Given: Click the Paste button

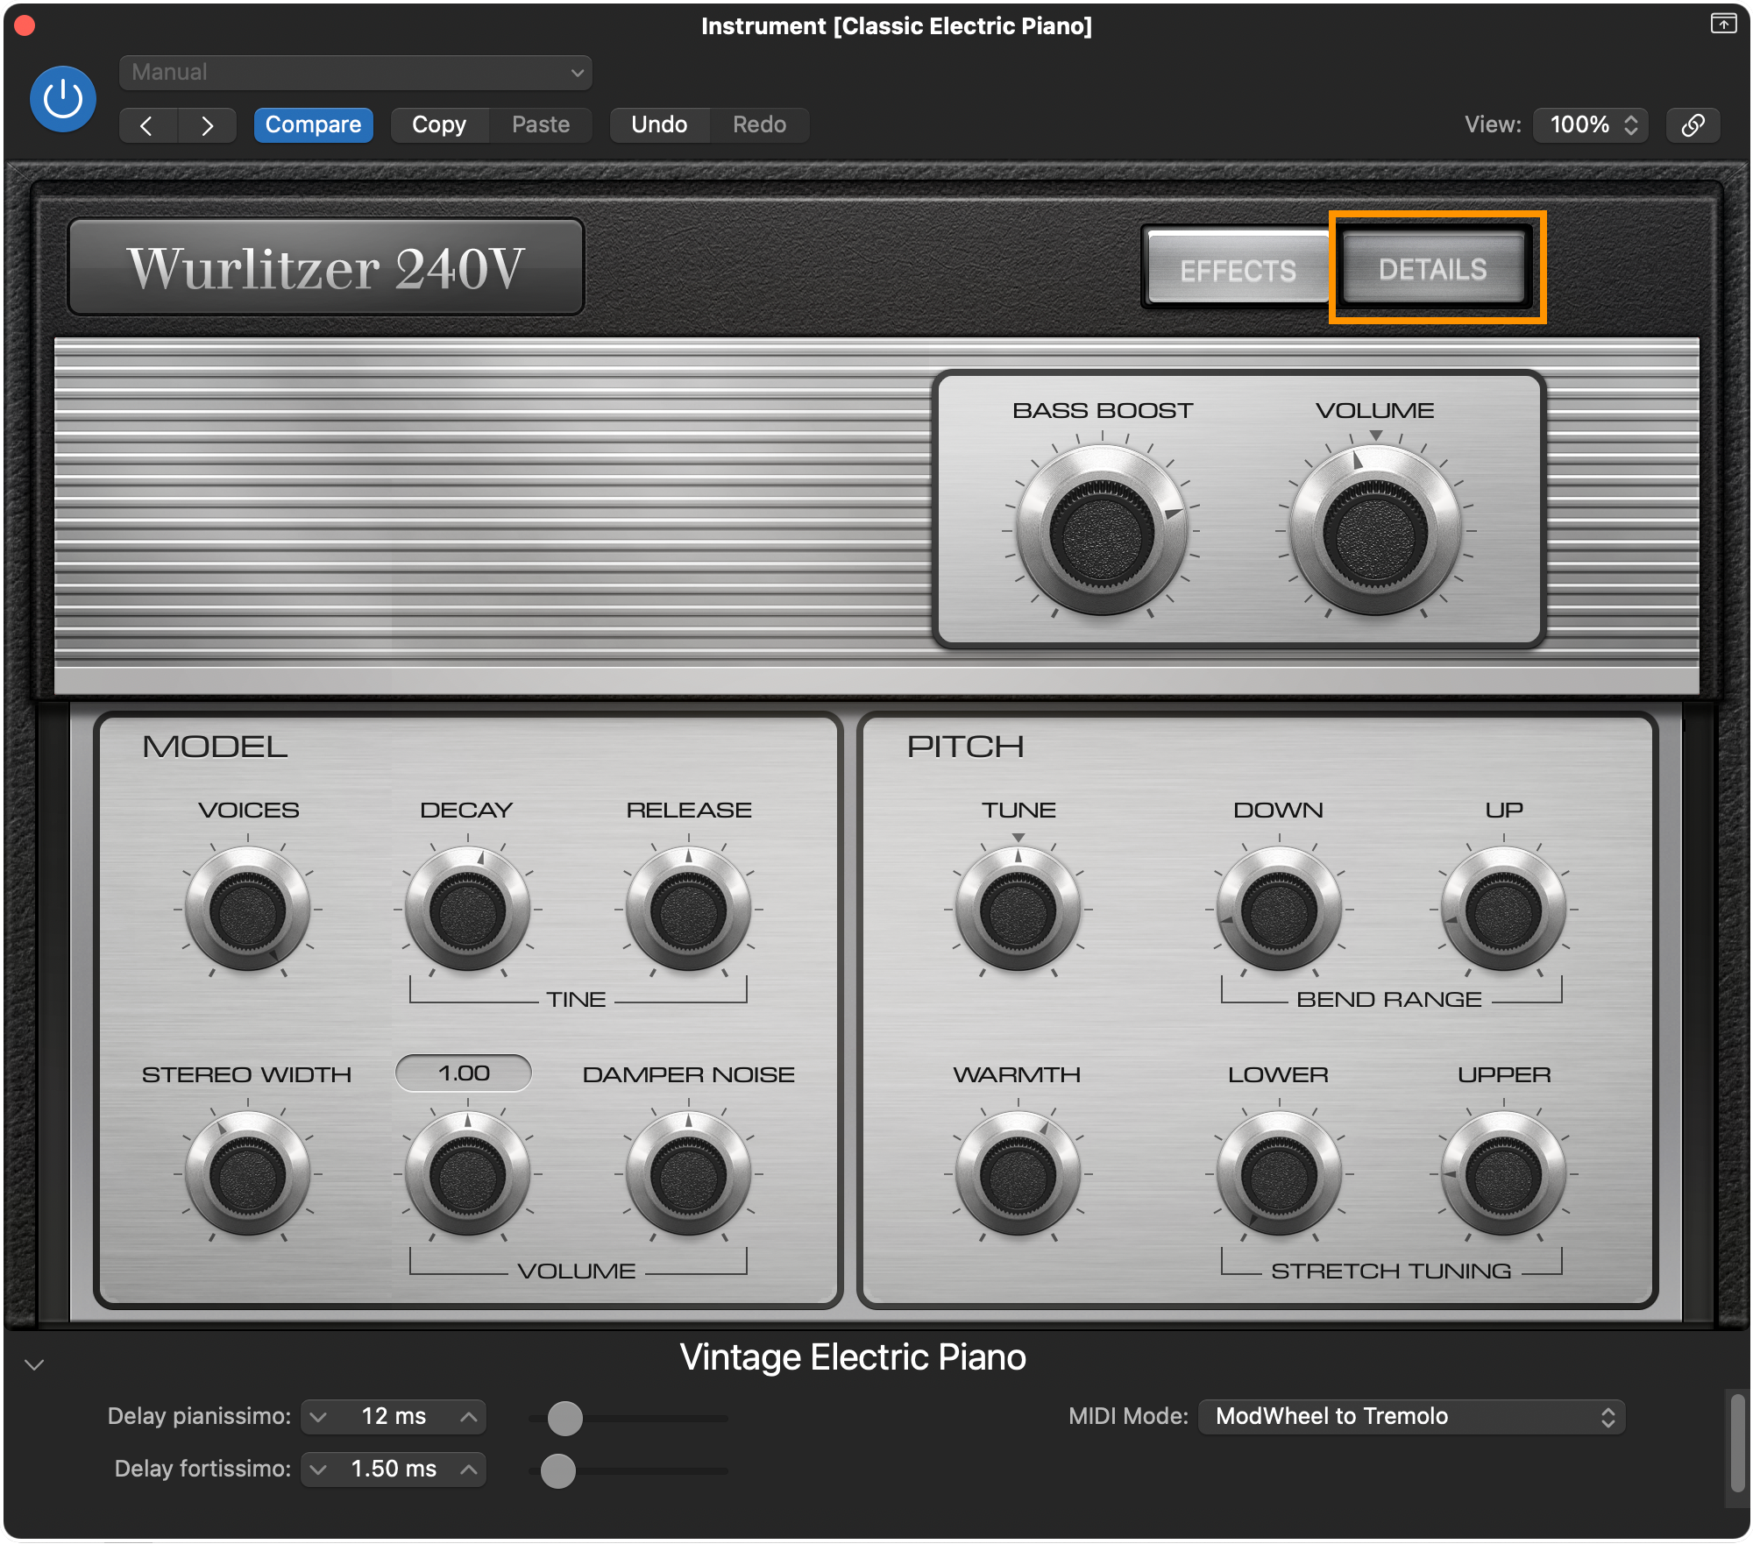Looking at the screenshot, I should pyautogui.click(x=541, y=125).
